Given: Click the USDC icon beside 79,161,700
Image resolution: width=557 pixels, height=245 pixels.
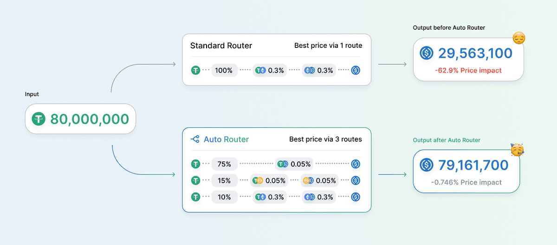Looking at the screenshot, I should (426, 165).
